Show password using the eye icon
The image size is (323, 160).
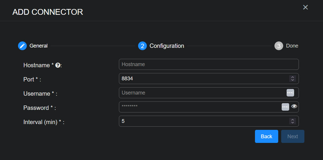(294, 106)
